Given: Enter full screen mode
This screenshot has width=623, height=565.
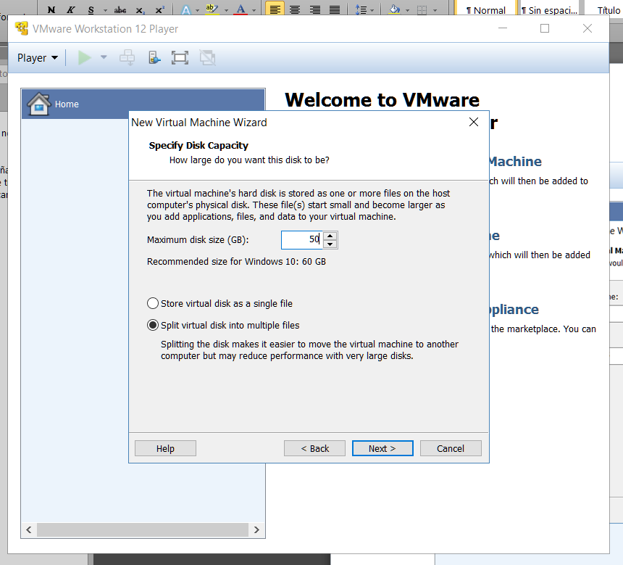Looking at the screenshot, I should tap(180, 57).
